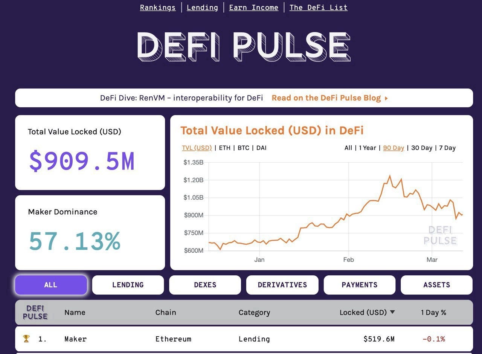Click the DeFi Pulse logo in table header

pyautogui.click(x=35, y=312)
